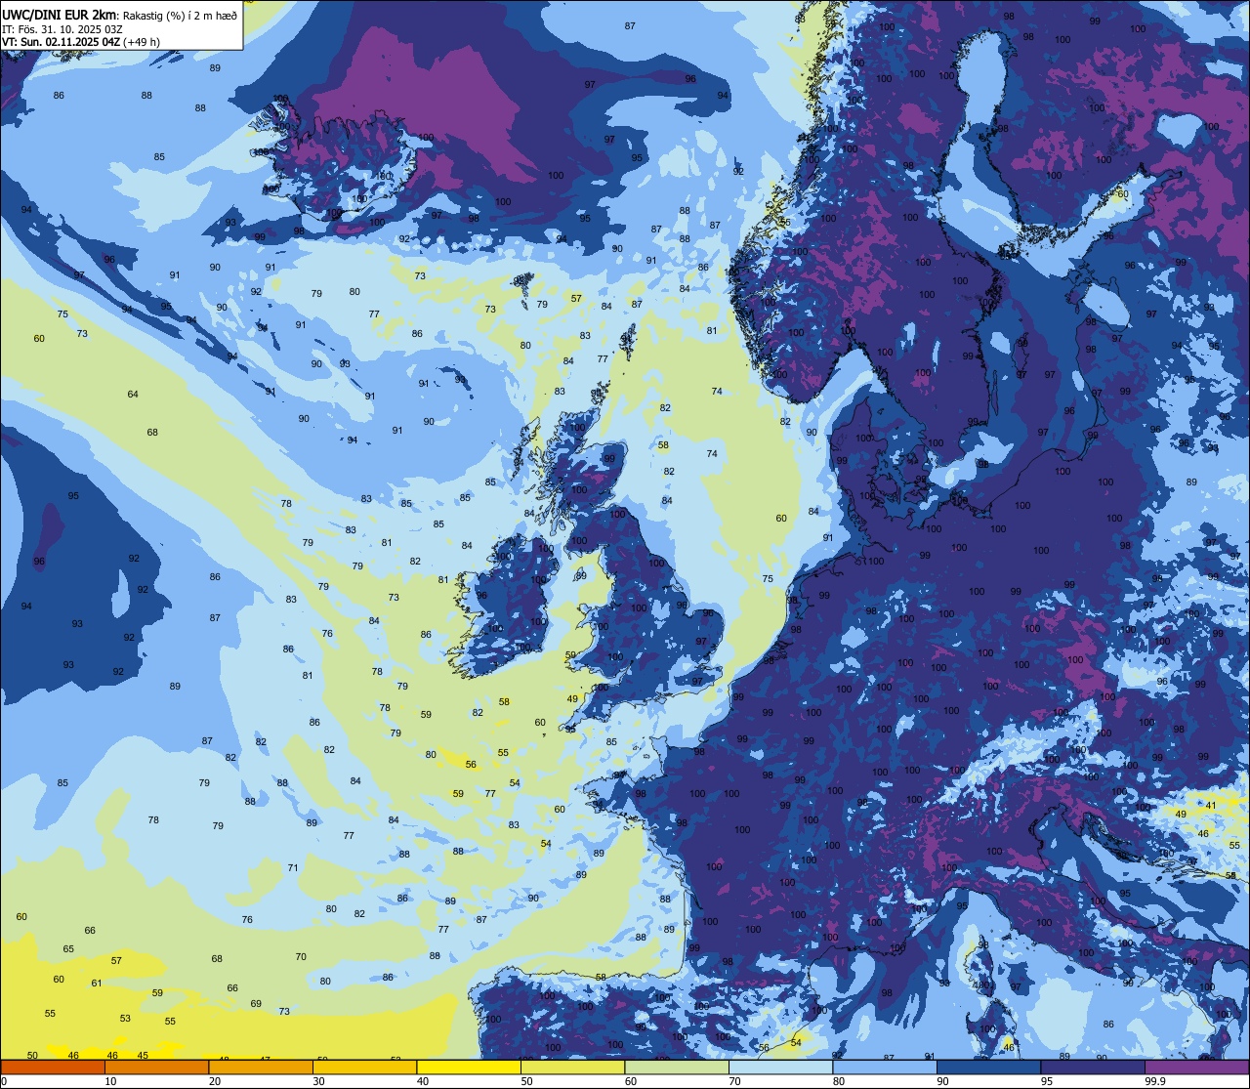The height and width of the screenshot is (1089, 1250).
Task: Click the map value "41" over the Balkans
Action: [1211, 806]
